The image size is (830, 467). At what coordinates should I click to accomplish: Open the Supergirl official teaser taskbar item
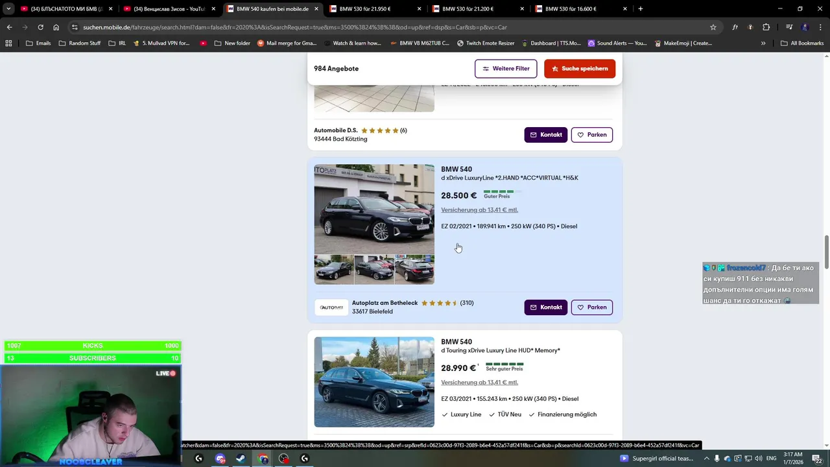pos(656,459)
